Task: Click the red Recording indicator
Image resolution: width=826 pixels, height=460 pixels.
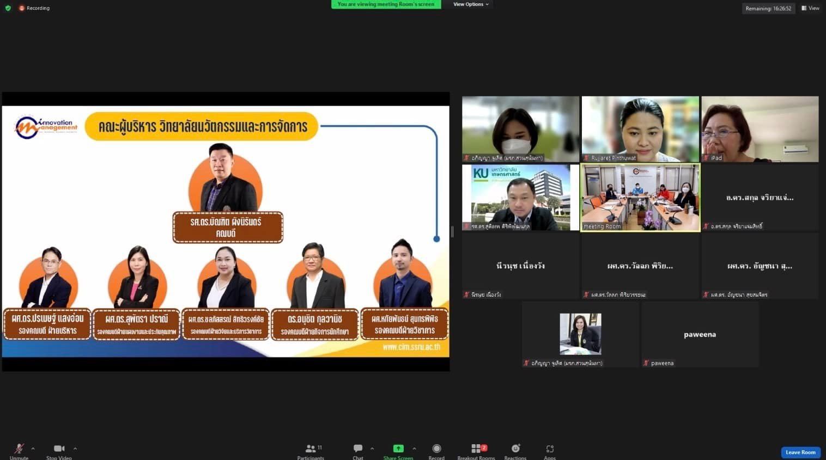Action: (x=34, y=8)
